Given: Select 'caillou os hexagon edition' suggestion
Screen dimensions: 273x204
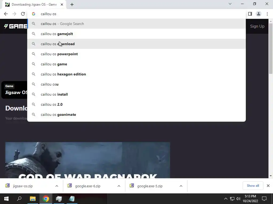Looking at the screenshot, I should pyautogui.click(x=136, y=74).
